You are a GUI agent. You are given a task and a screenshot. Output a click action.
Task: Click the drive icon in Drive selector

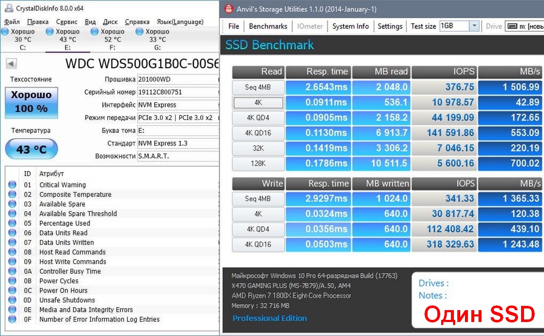[512, 26]
